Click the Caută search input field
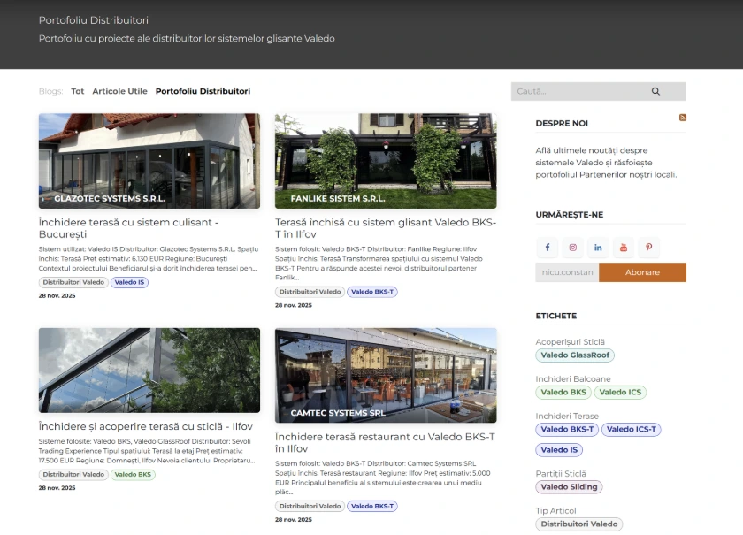This screenshot has height=535, width=743. 575,91
